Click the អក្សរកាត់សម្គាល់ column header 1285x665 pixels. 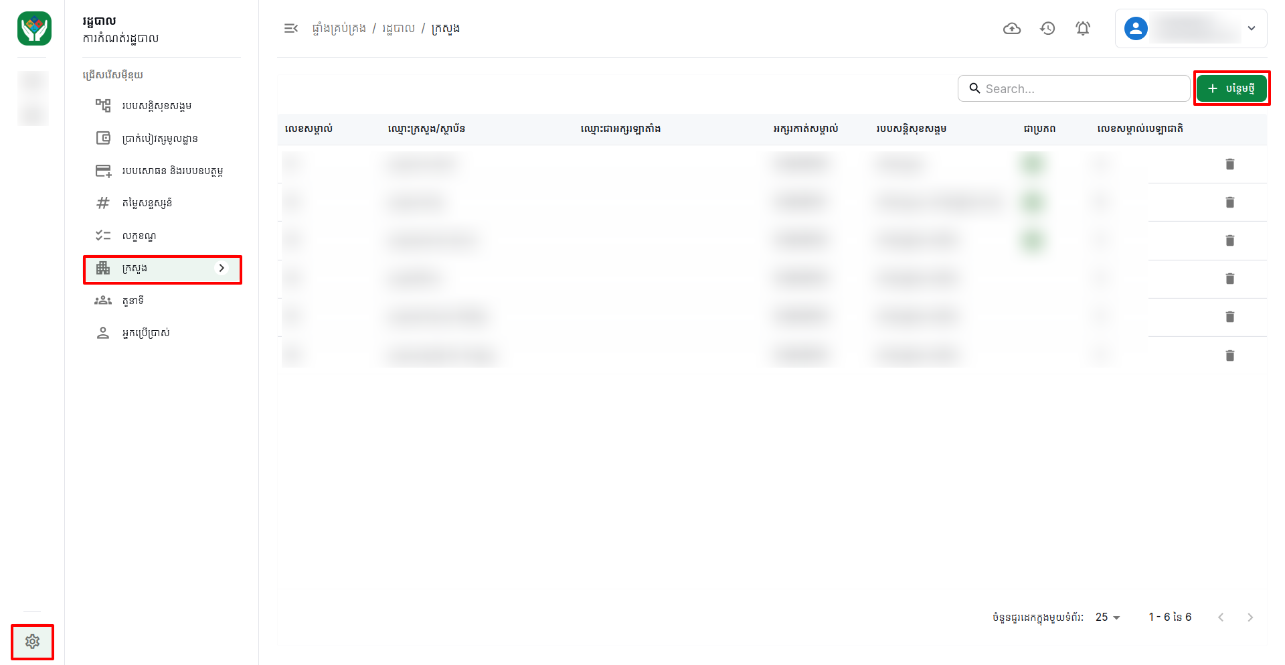805,129
